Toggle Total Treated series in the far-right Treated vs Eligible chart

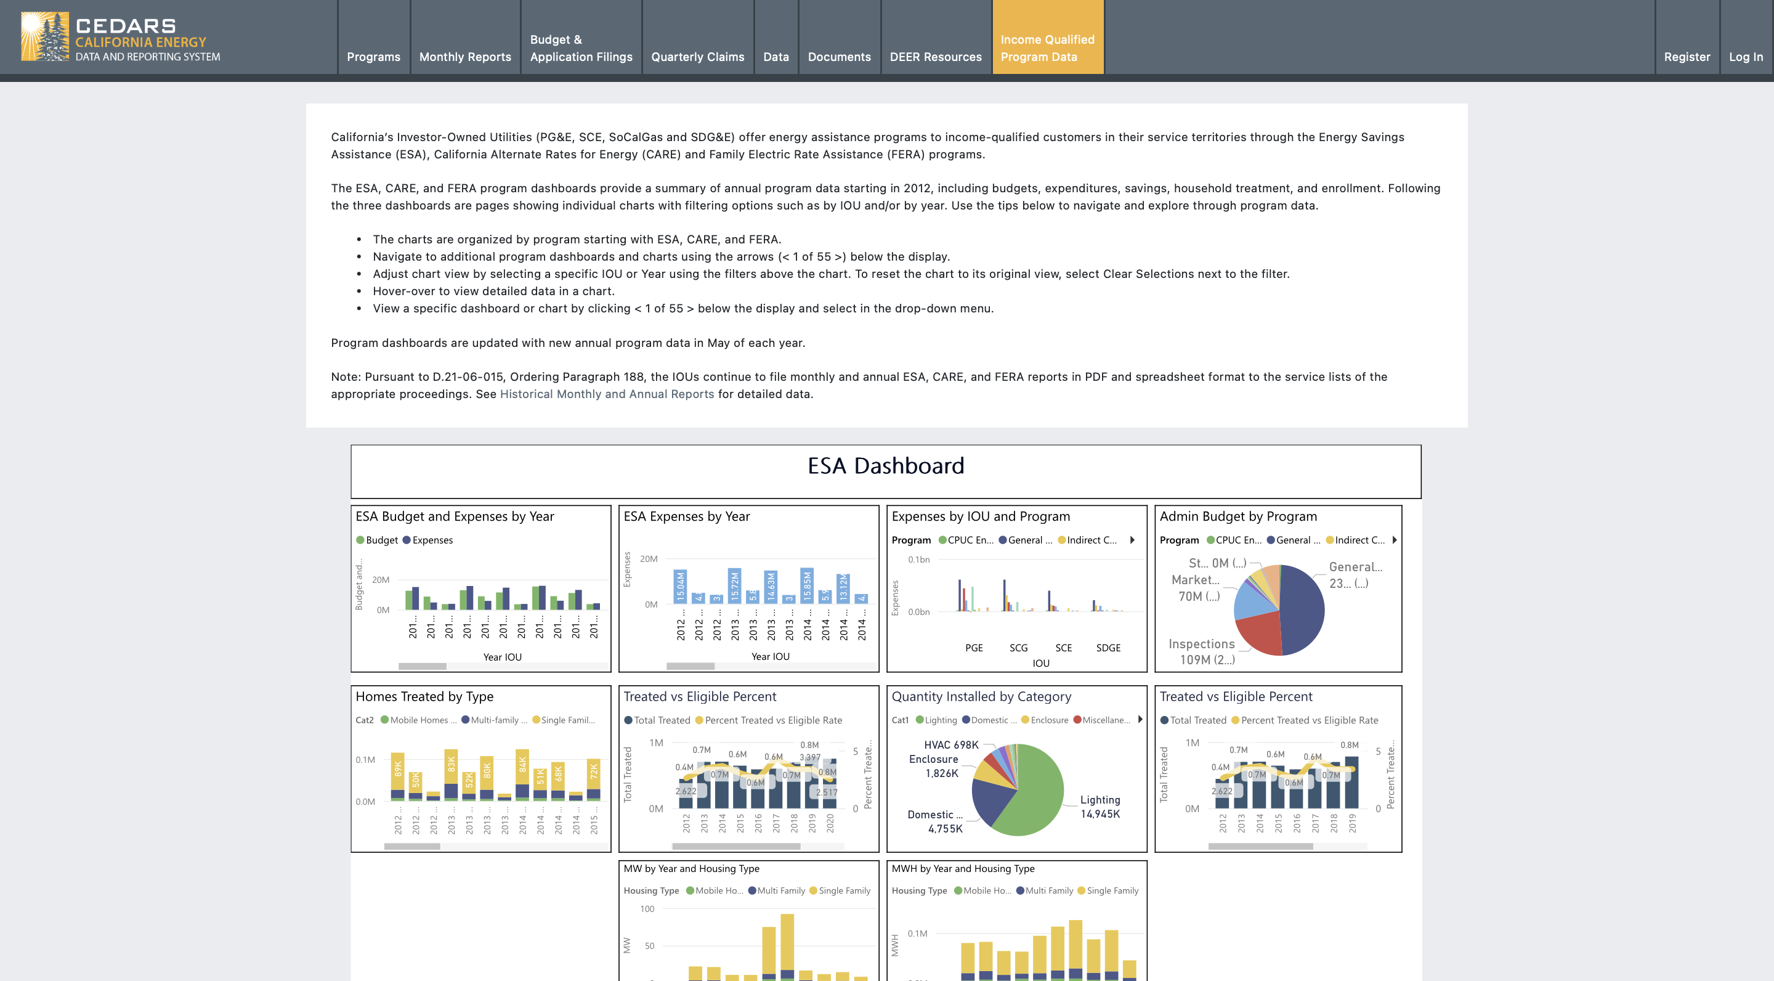click(x=1164, y=720)
